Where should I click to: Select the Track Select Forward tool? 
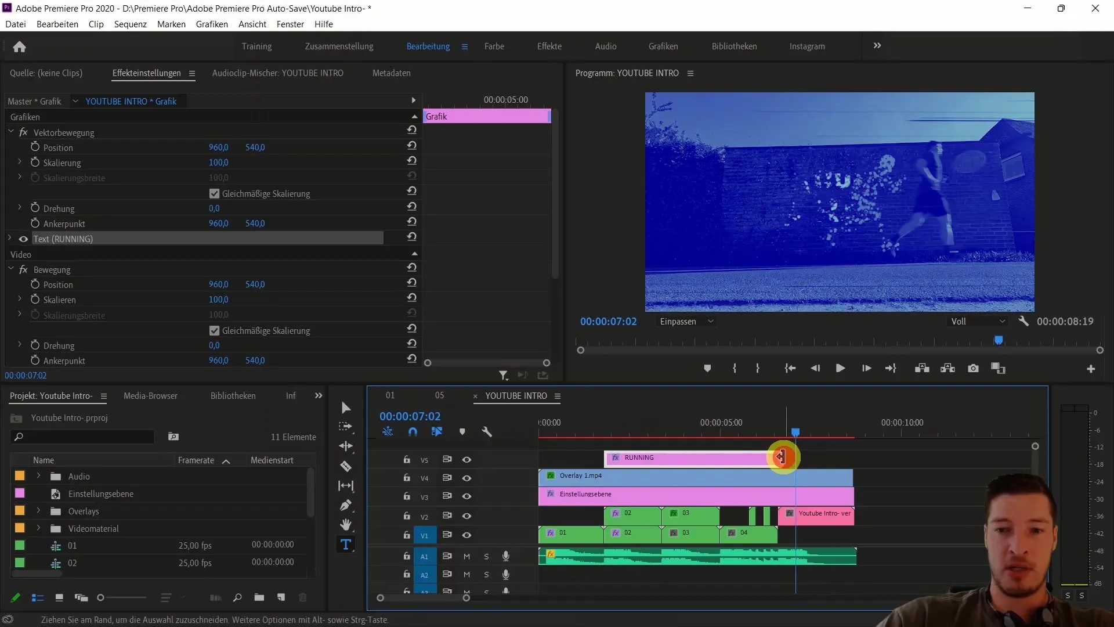pos(346,427)
